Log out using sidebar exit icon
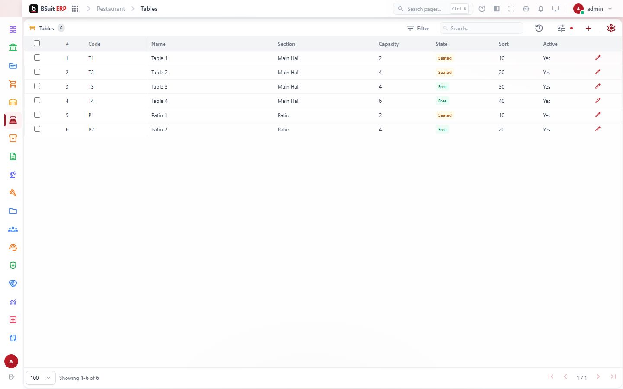Viewport: 623px width, 389px height. click(x=12, y=377)
